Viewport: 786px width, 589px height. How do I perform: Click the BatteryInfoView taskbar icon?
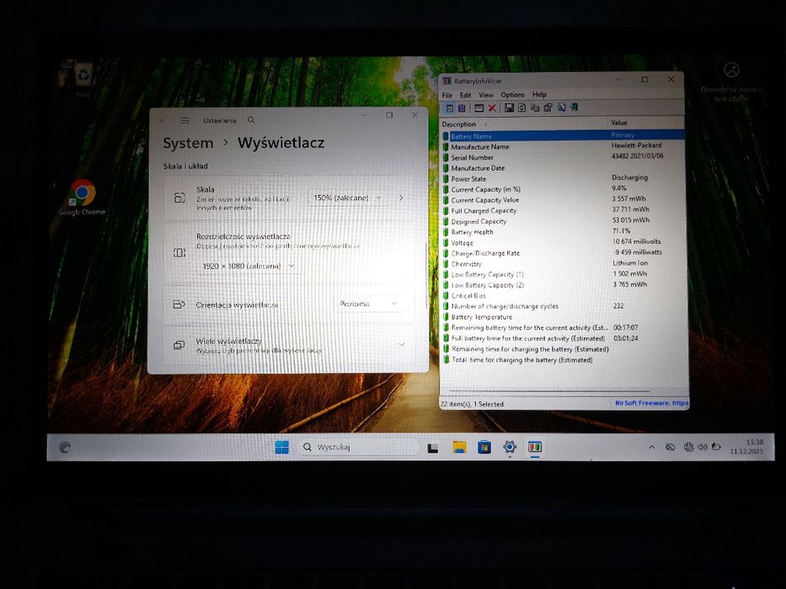[x=535, y=447]
